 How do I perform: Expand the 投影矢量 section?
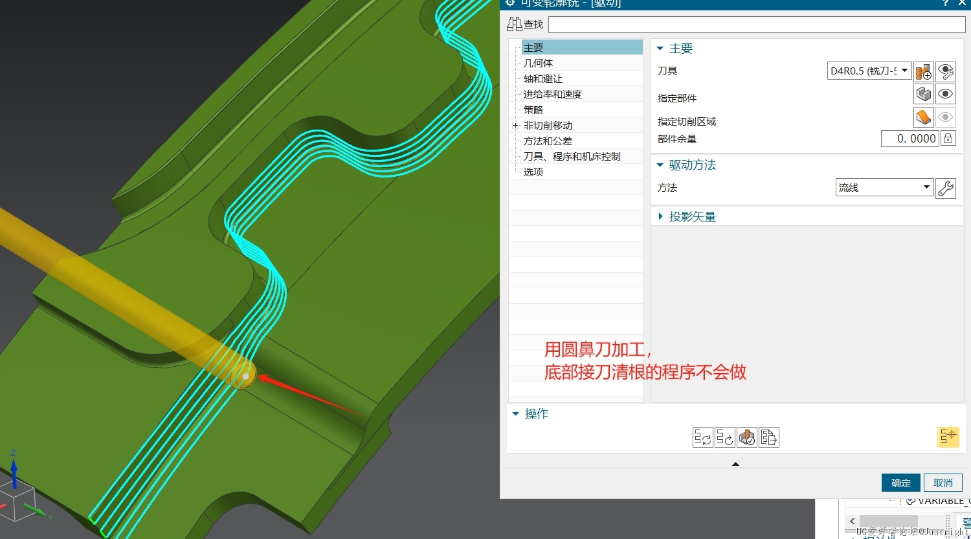coord(660,216)
